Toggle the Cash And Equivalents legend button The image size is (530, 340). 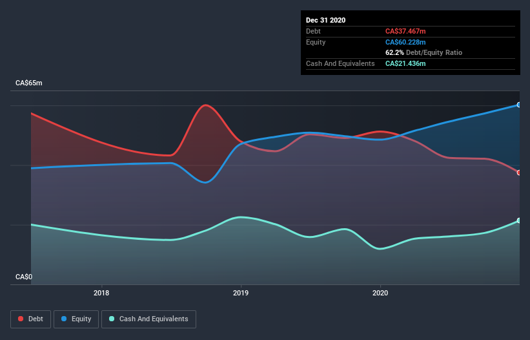pyautogui.click(x=148, y=319)
